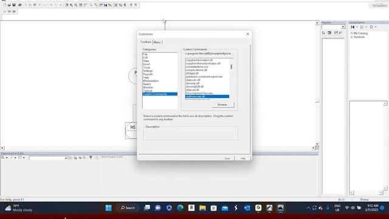Screen dimensions: 389x219
Task: Select the Reports category
Action: [148, 74]
